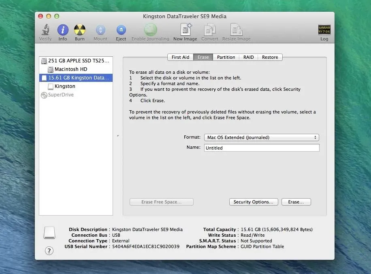
Task: Click the New Image toolbar icon
Action: click(185, 30)
